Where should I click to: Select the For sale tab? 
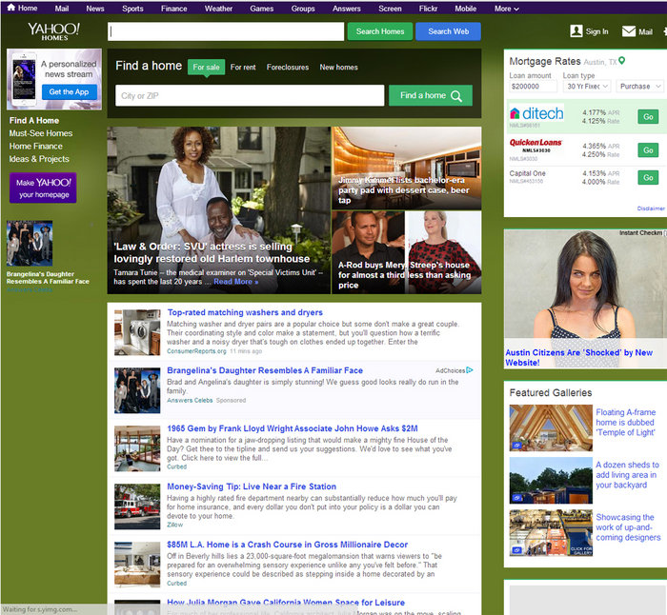[x=207, y=68]
